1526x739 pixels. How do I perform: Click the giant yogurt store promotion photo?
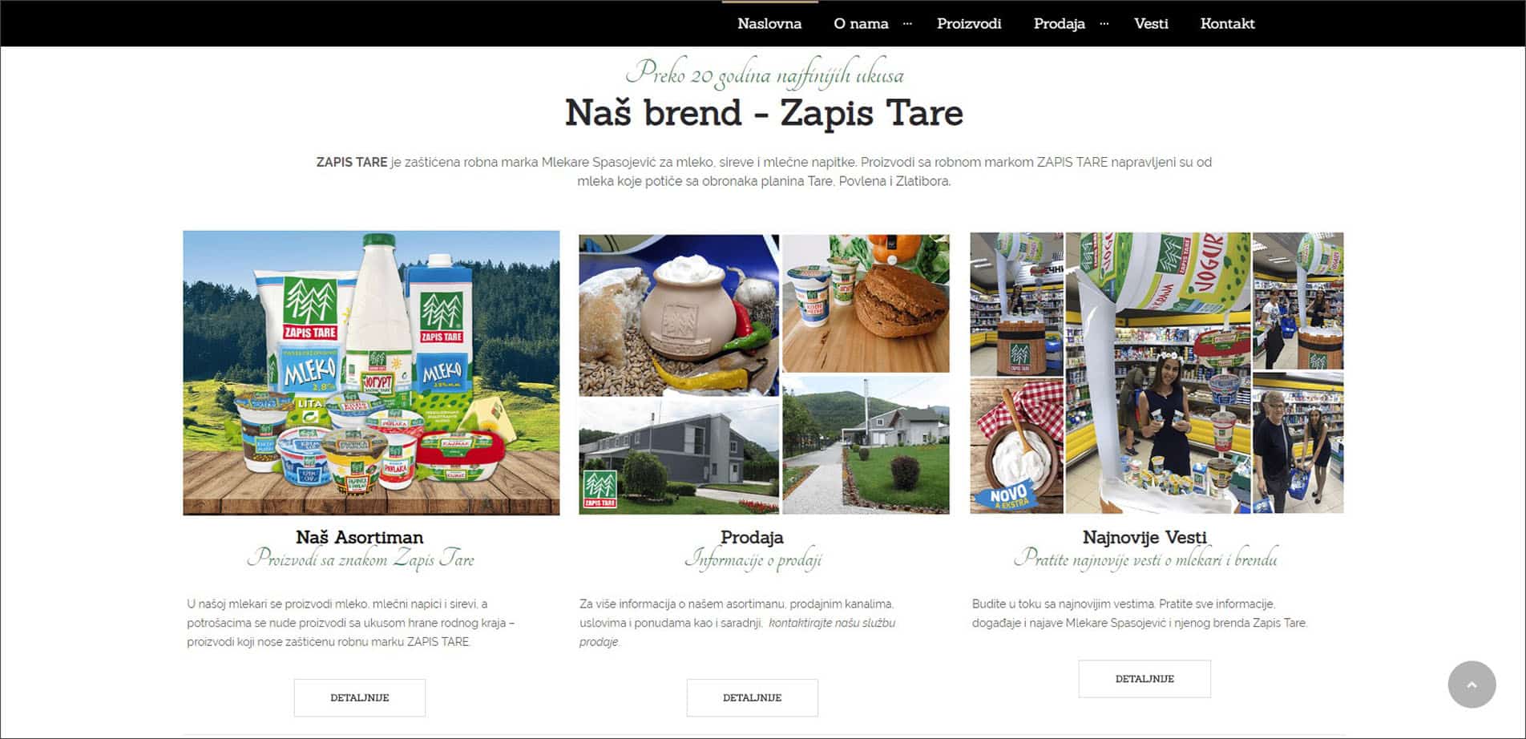coord(1157,373)
